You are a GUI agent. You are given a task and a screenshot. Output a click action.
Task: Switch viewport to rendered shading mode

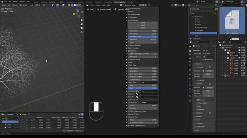coord(80,5)
